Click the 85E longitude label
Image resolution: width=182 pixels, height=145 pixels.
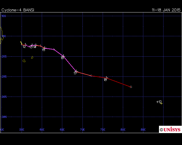[143, 130]
